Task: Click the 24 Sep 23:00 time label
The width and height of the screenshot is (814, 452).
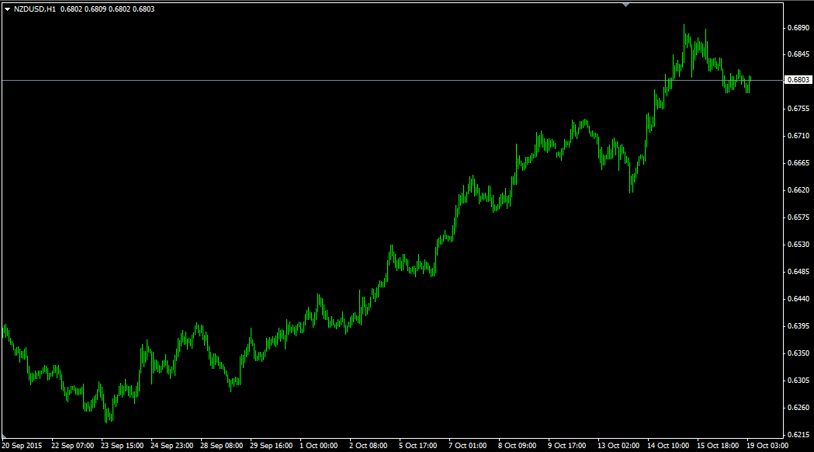Action: point(171,446)
